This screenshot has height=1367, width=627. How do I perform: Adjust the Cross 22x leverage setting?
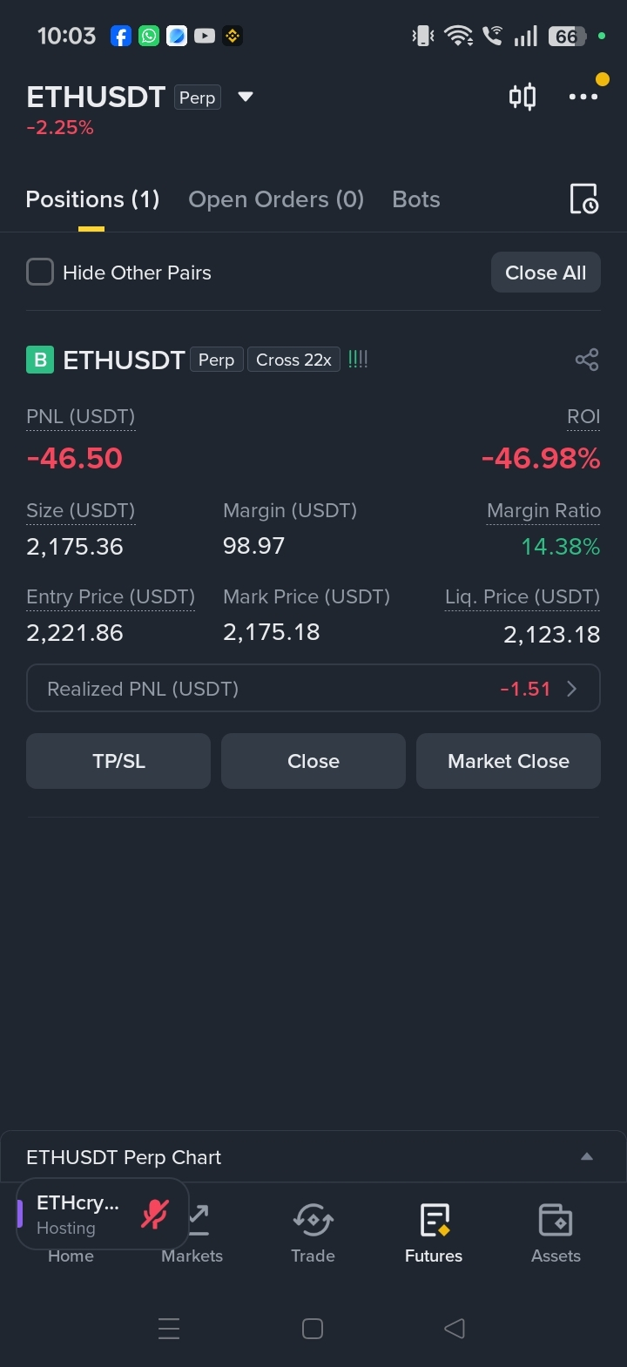pyautogui.click(x=293, y=360)
